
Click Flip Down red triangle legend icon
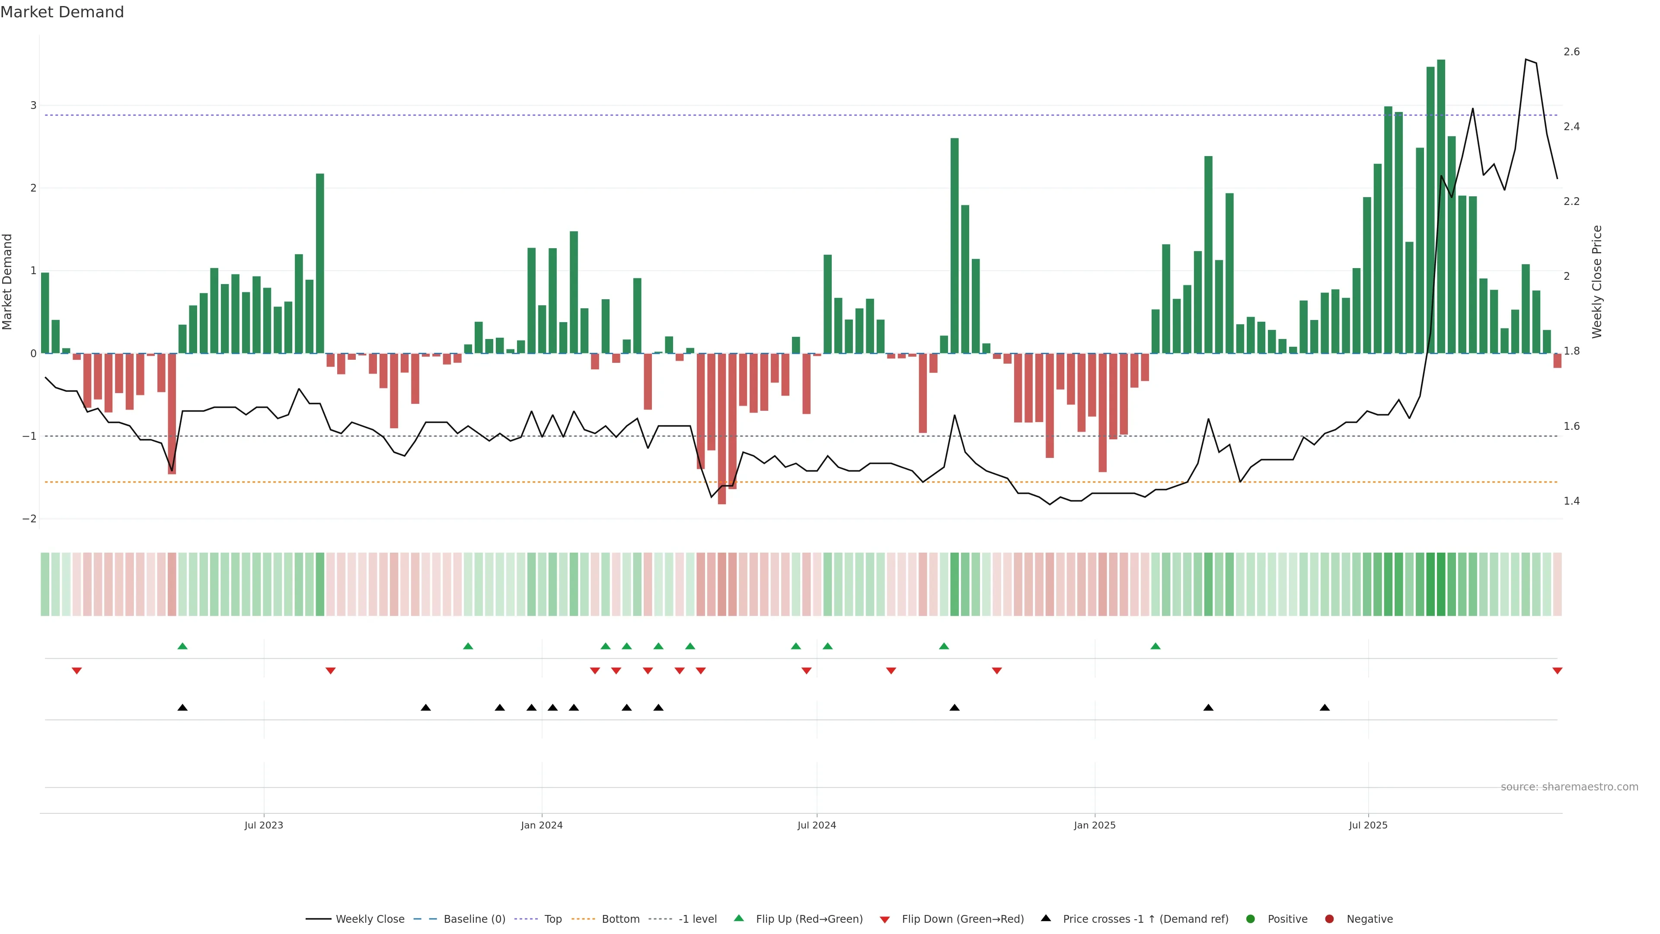click(x=885, y=919)
